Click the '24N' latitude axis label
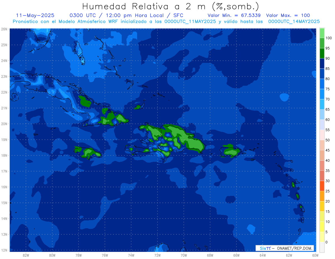This screenshot has width=335, height=259. click(x=4, y=61)
